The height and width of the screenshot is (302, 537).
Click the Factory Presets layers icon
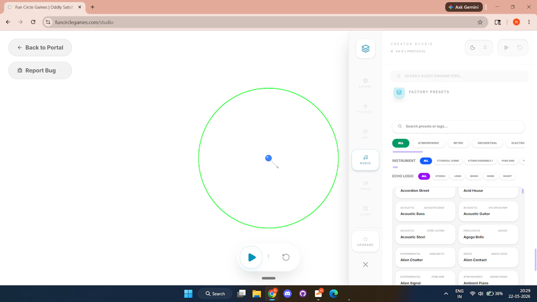tap(399, 92)
